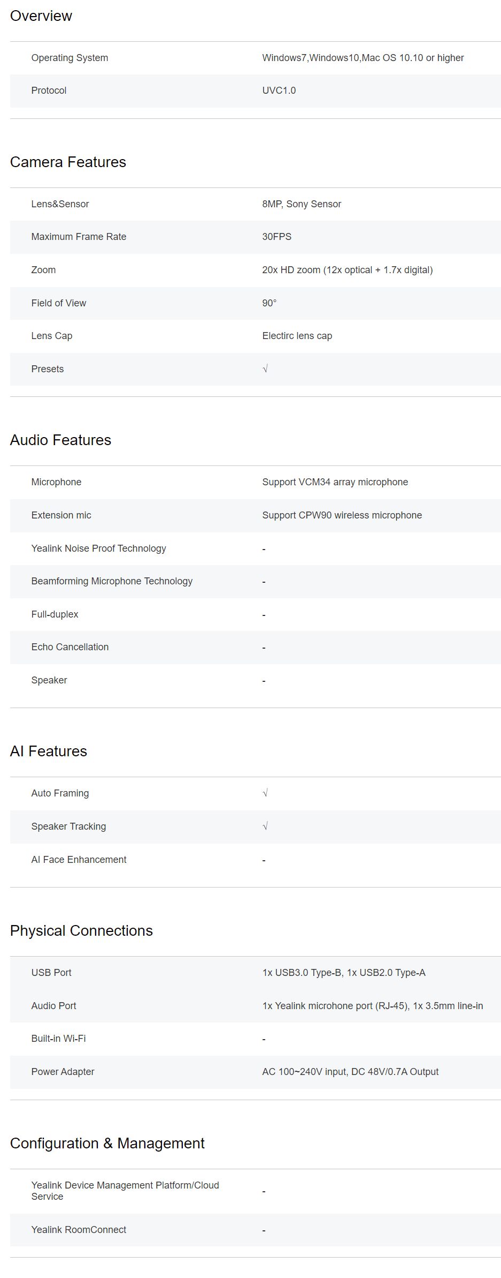Click the Operating System row label
Viewport: 501px width, 1278px height.
coord(70,58)
